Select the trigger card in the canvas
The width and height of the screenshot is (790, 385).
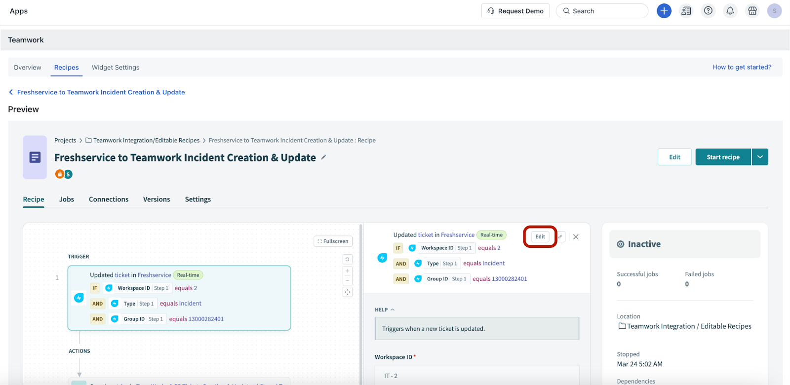pyautogui.click(x=179, y=298)
